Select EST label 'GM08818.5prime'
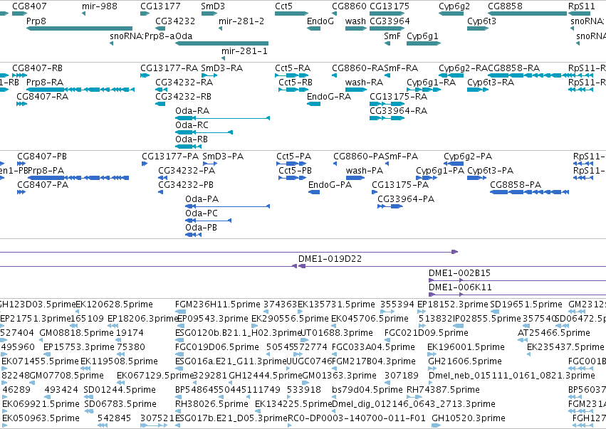The width and height of the screenshot is (606, 429). click(76, 333)
